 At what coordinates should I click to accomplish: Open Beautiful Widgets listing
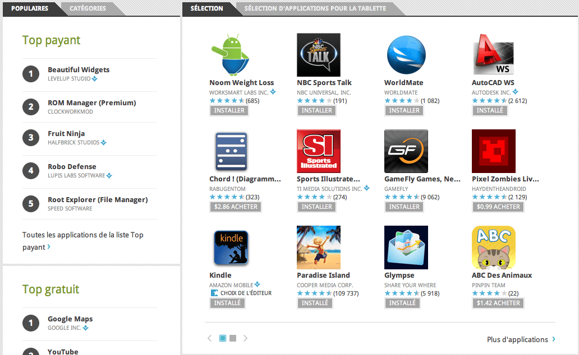point(79,69)
